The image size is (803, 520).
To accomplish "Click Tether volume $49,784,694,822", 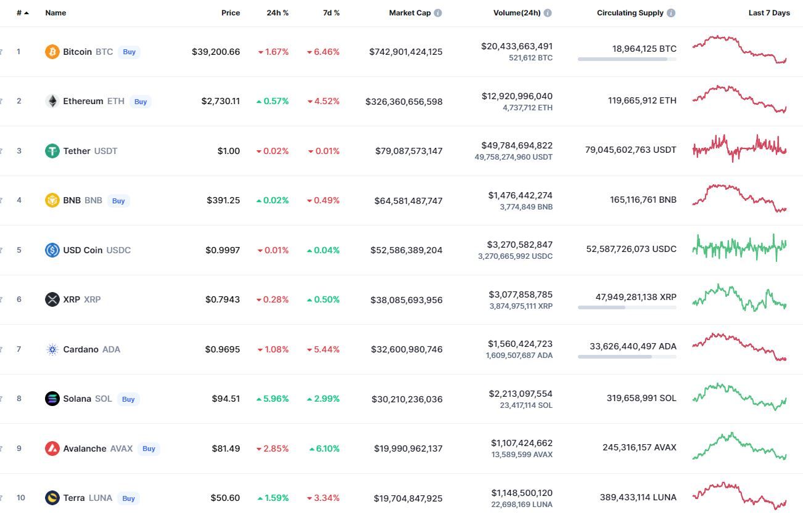I will tap(517, 145).
